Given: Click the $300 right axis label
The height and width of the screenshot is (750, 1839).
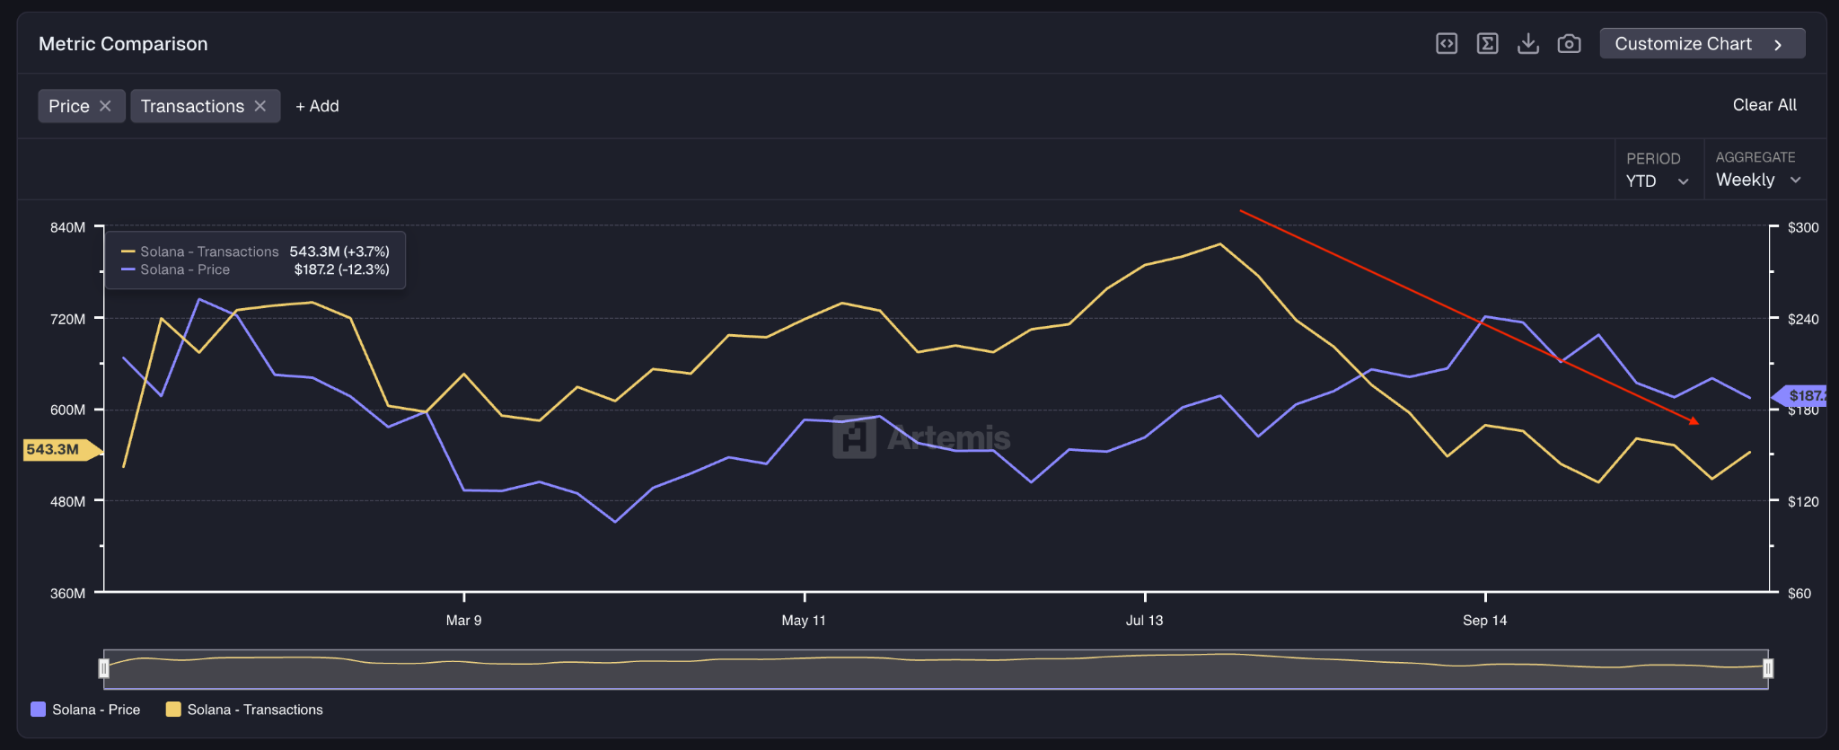Looking at the screenshot, I should pos(1803,227).
